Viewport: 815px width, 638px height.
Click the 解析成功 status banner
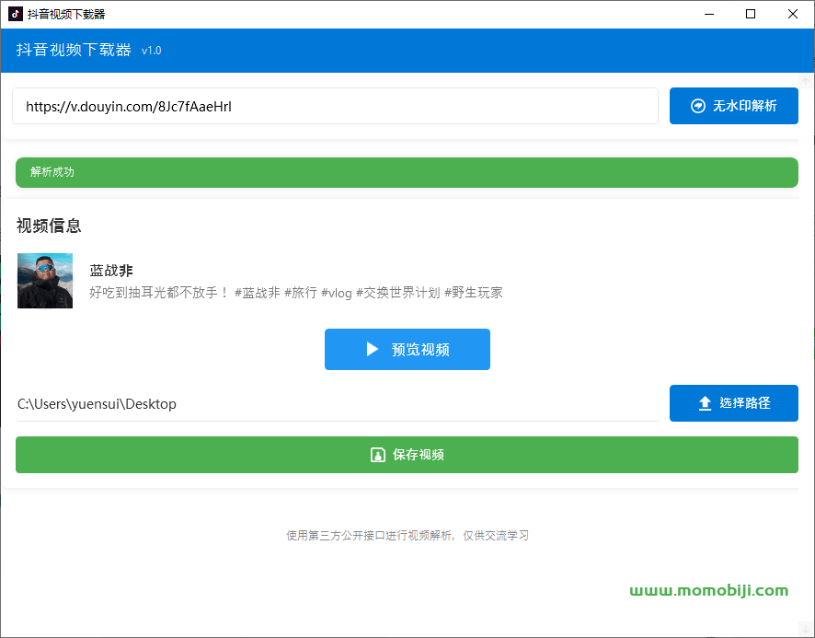(407, 172)
